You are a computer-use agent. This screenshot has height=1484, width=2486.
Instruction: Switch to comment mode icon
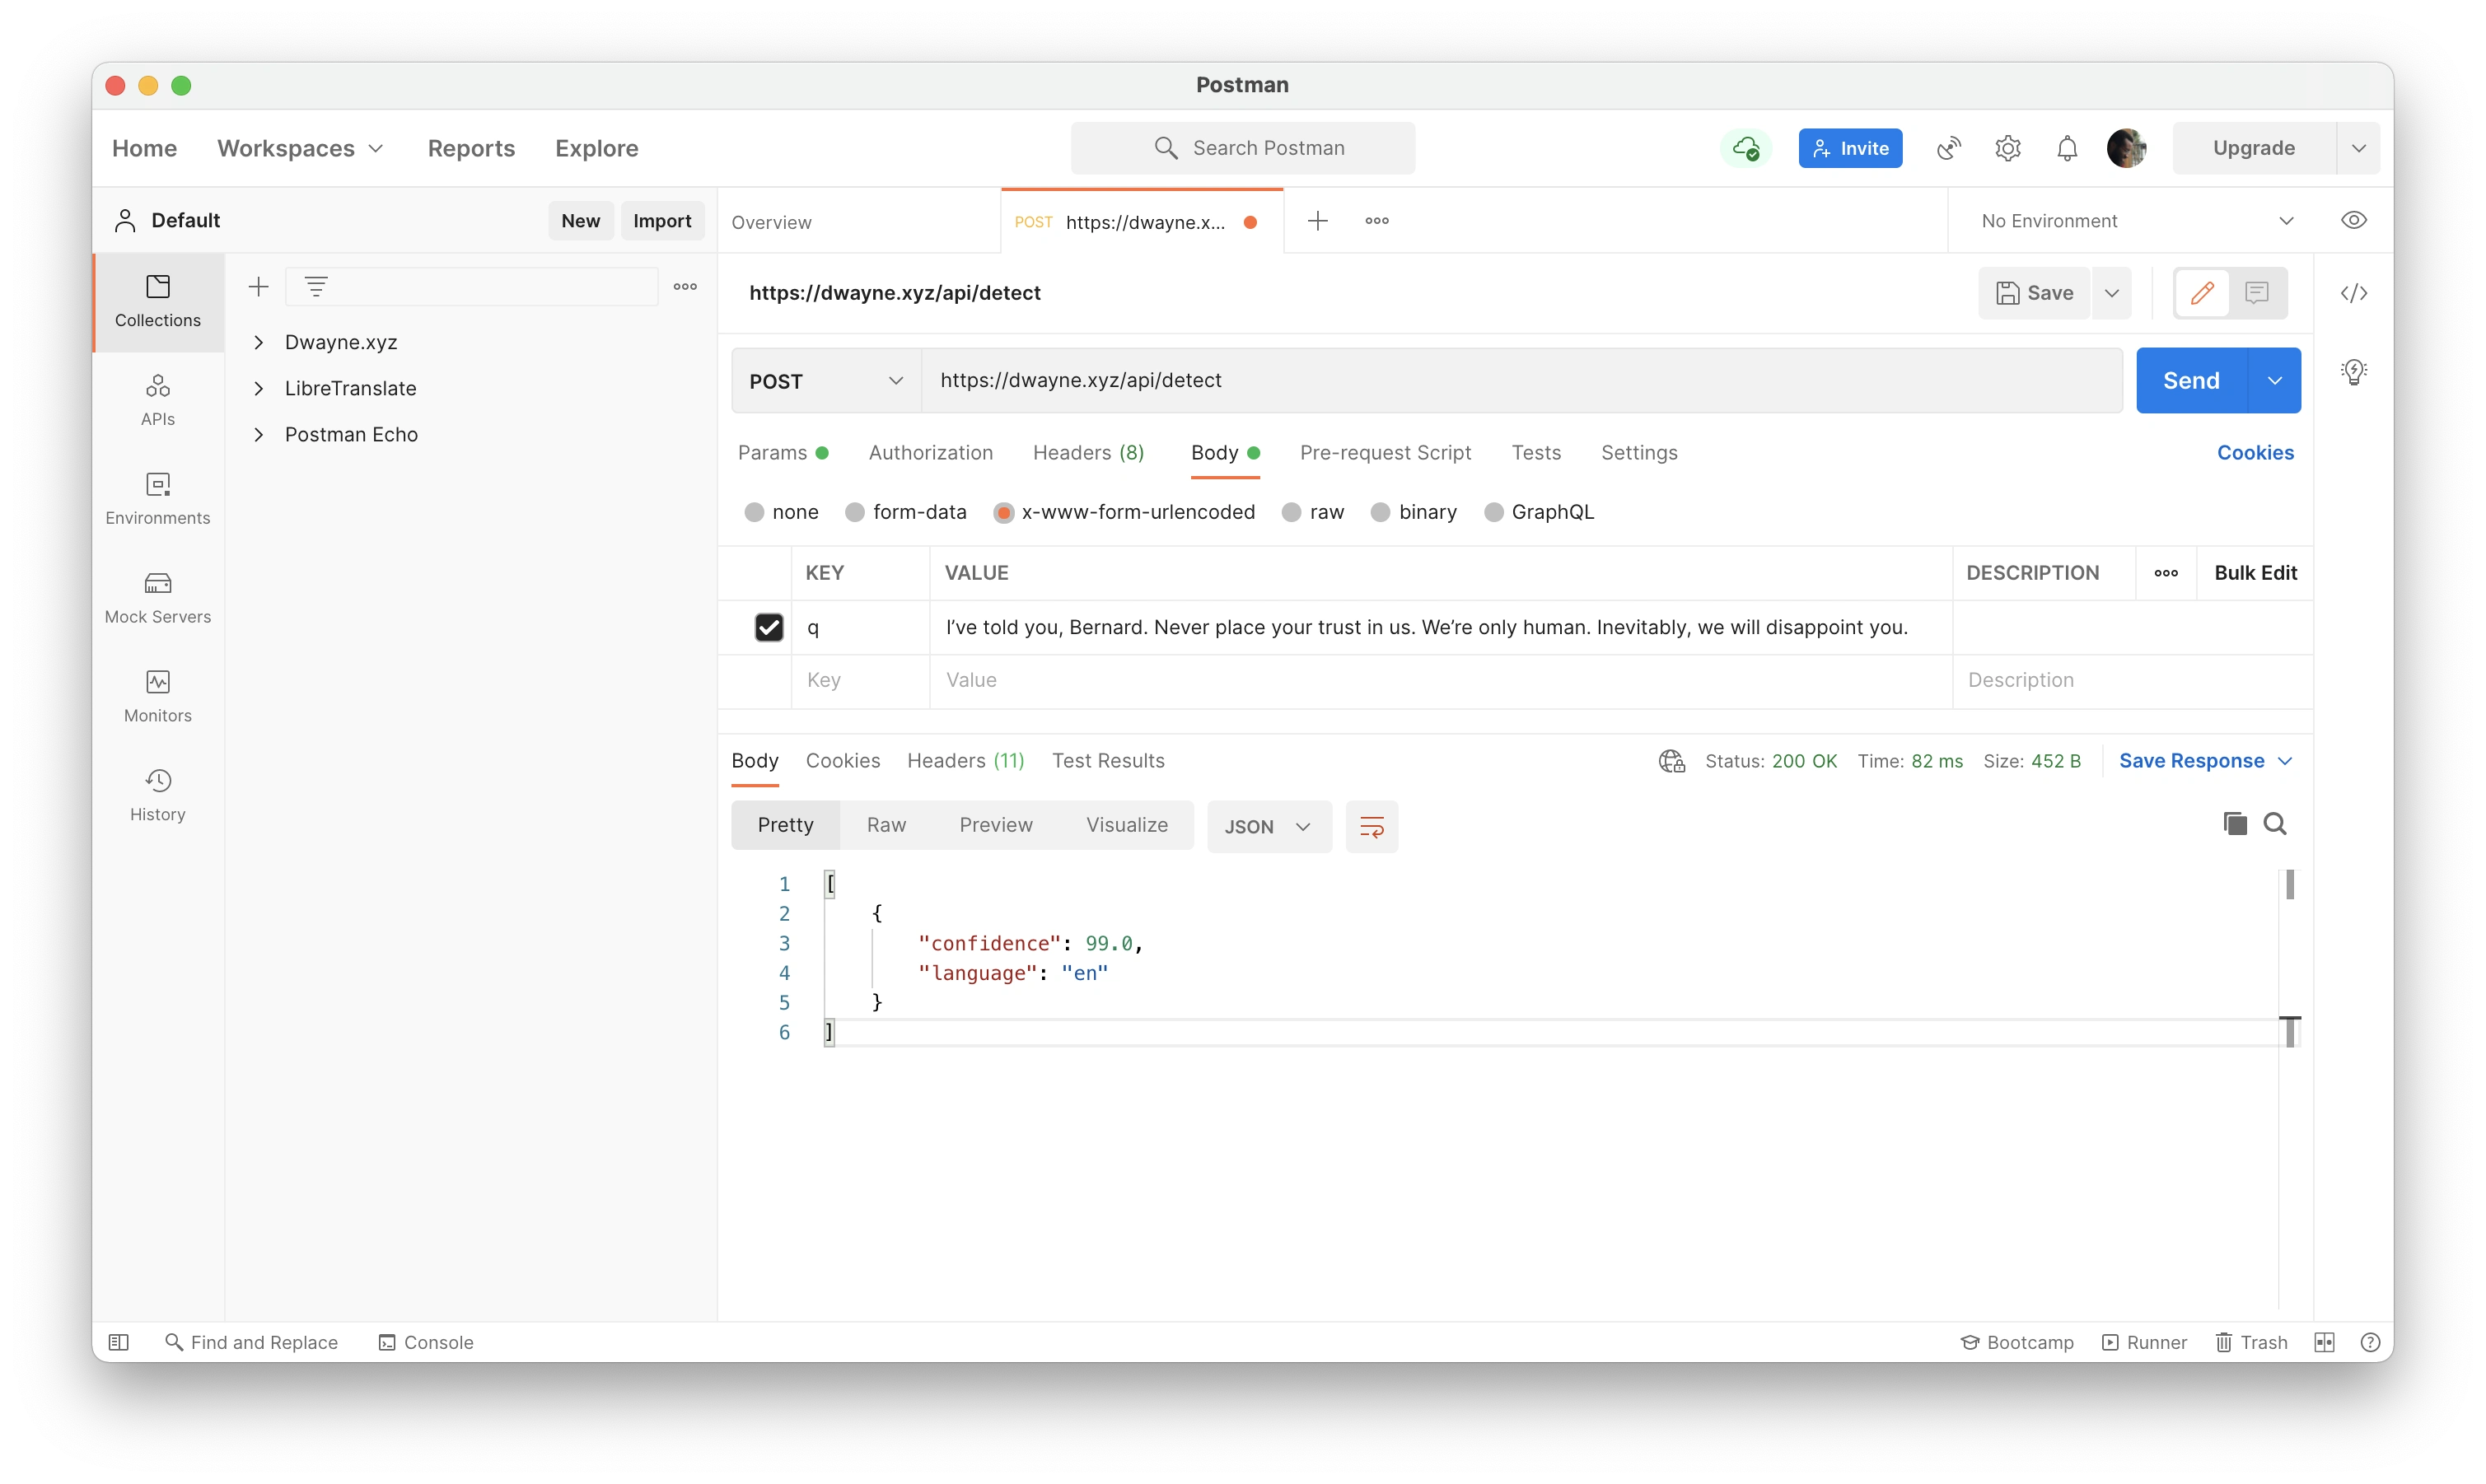click(2256, 293)
